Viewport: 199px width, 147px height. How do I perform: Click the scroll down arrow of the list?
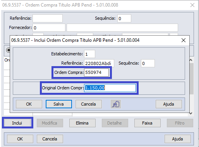(x=191, y=113)
